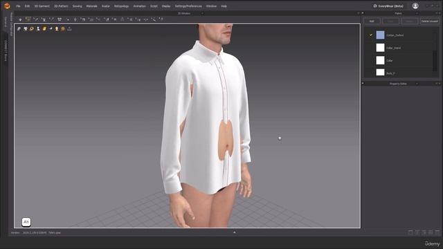Click the Delete Unused button

point(429,21)
